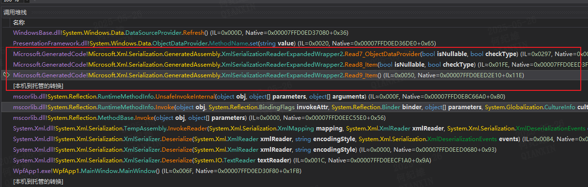Select the XmlSerializer.Deserialize frame with events parameter
The width and height of the screenshot is (588, 187).
(x=301, y=139)
